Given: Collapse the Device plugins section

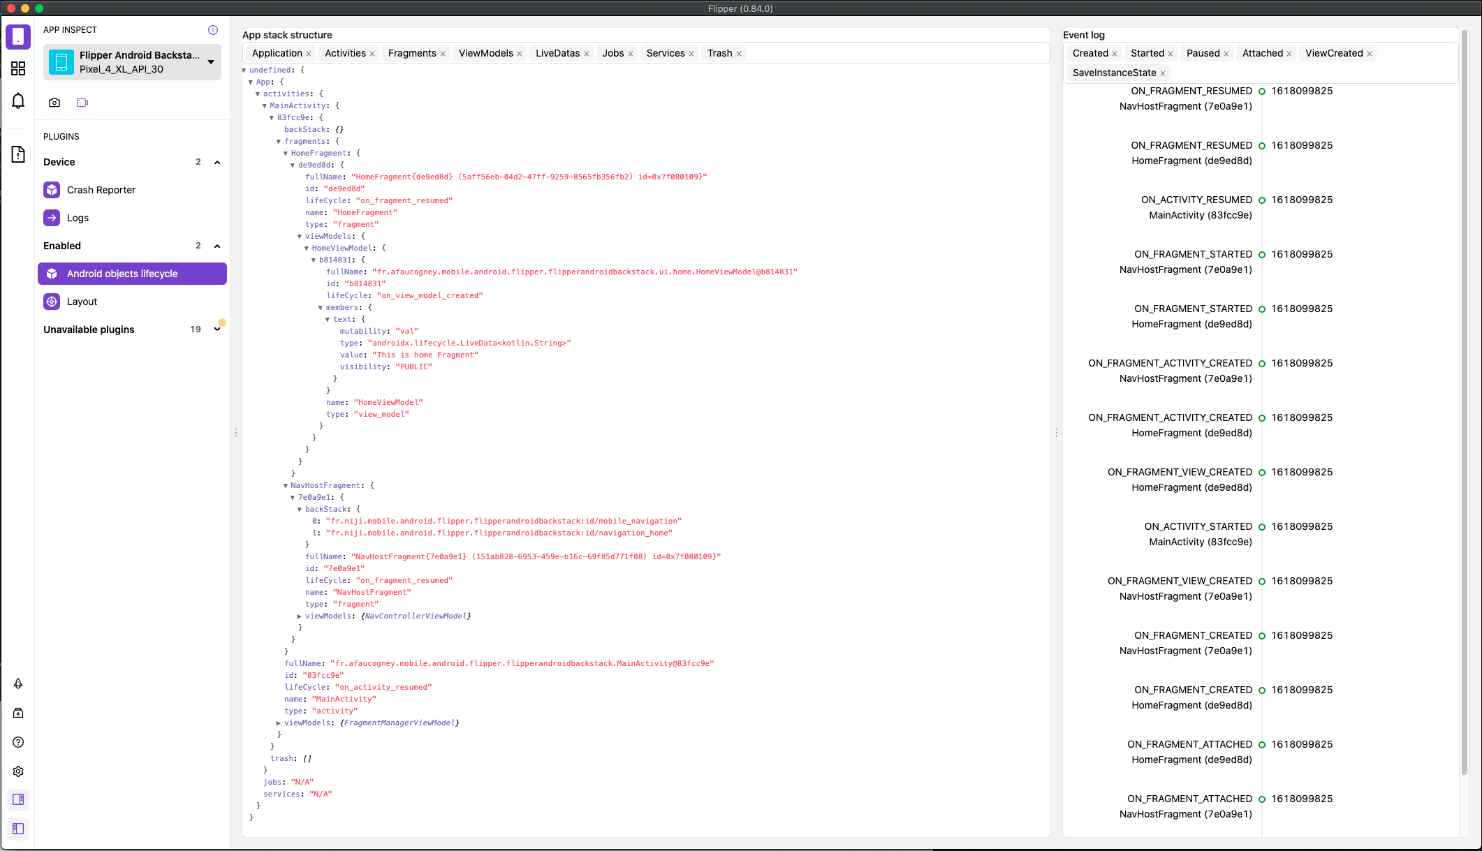Looking at the screenshot, I should point(217,162).
